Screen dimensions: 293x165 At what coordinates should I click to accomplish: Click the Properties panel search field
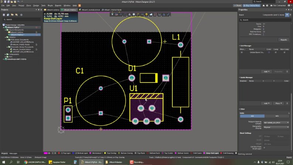(x=265, y=20)
